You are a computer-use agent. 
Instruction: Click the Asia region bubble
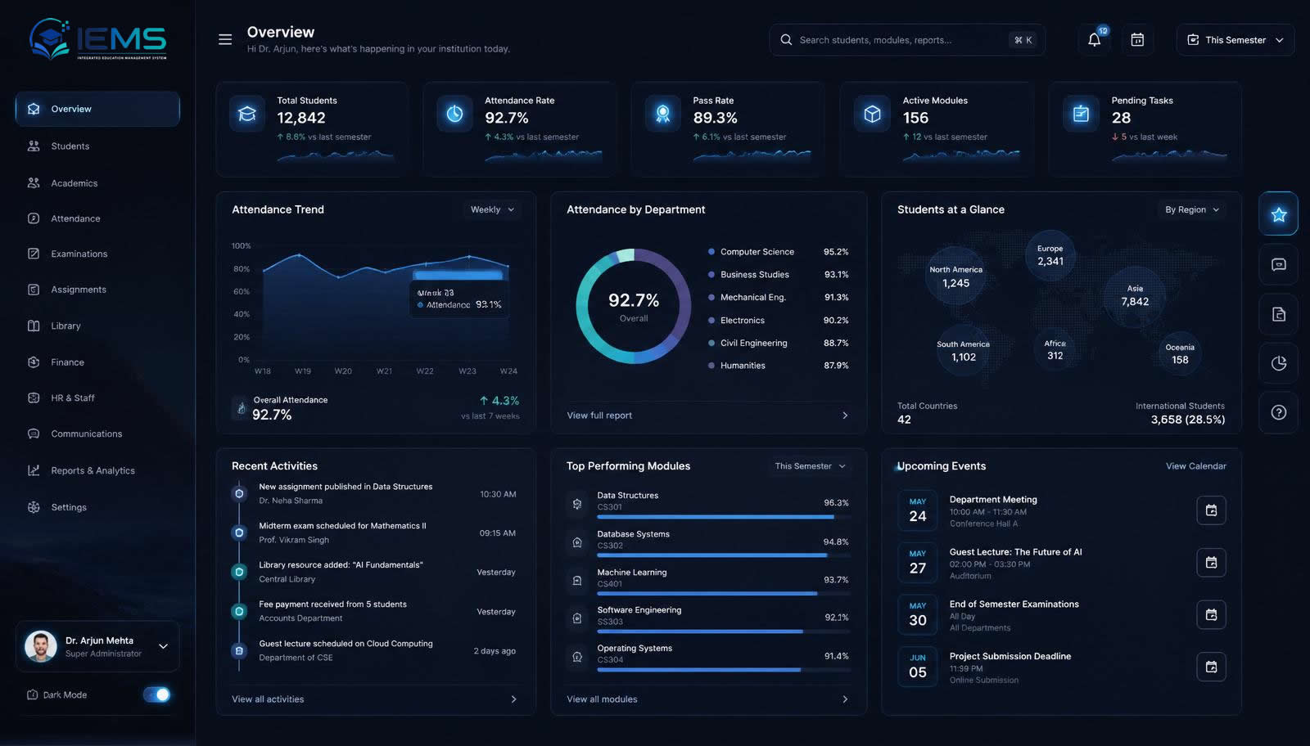click(1135, 296)
